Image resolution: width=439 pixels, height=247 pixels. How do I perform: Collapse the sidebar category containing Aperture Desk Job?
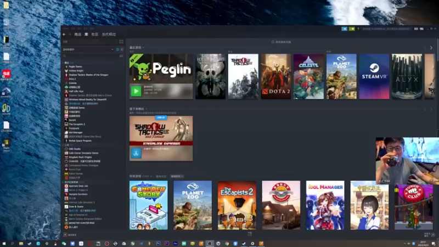coord(63,182)
